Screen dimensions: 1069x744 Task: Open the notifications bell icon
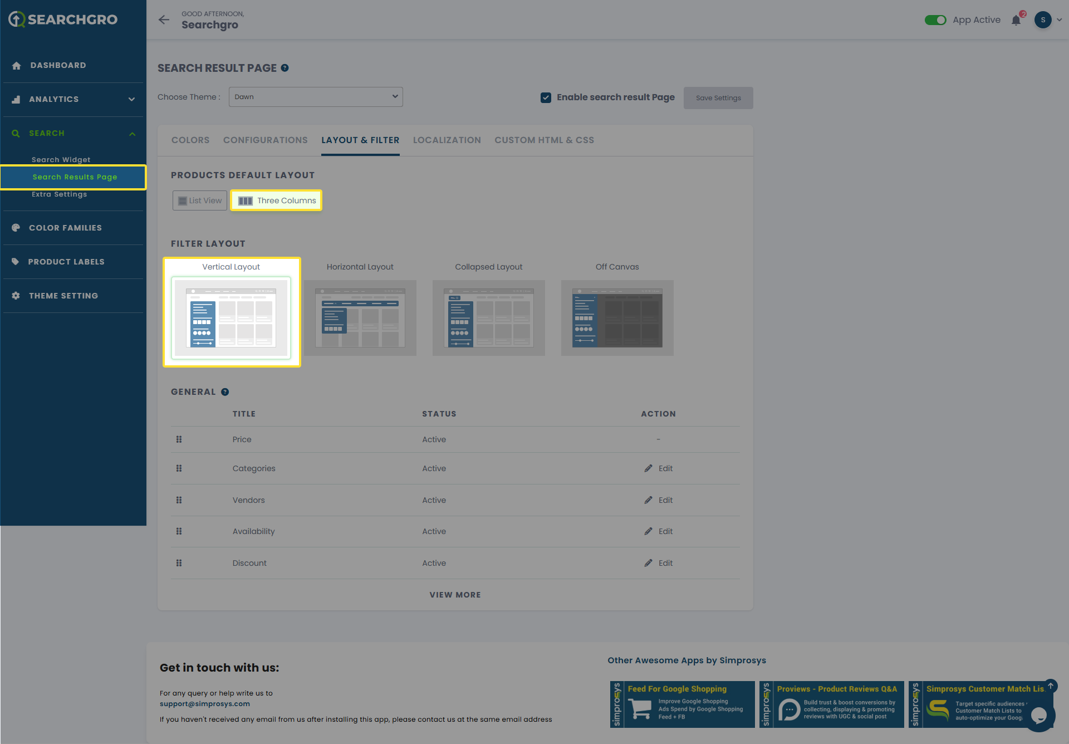[1016, 21]
